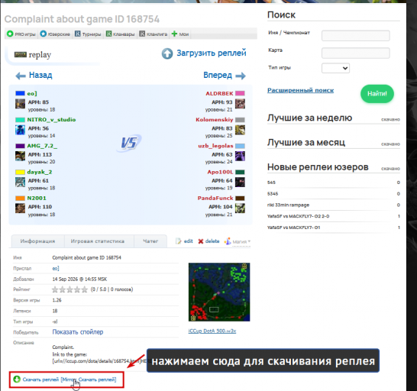Click the red delete cross icon
This screenshot has width=417, height=391.
point(201,241)
